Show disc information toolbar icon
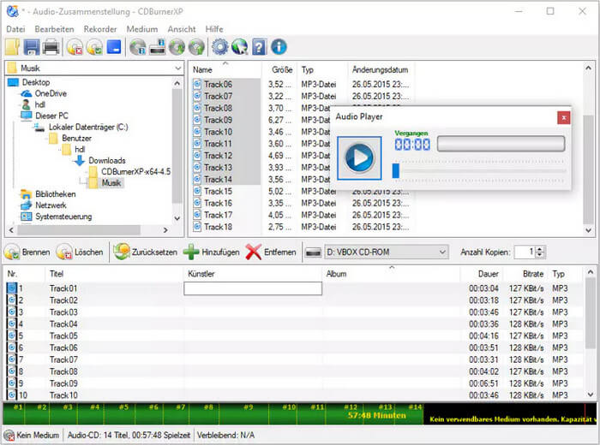The width and height of the screenshot is (600, 445). click(138, 47)
